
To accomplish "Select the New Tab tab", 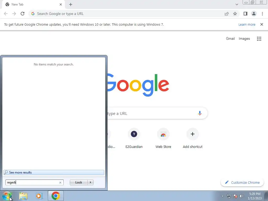I will click(33, 4).
